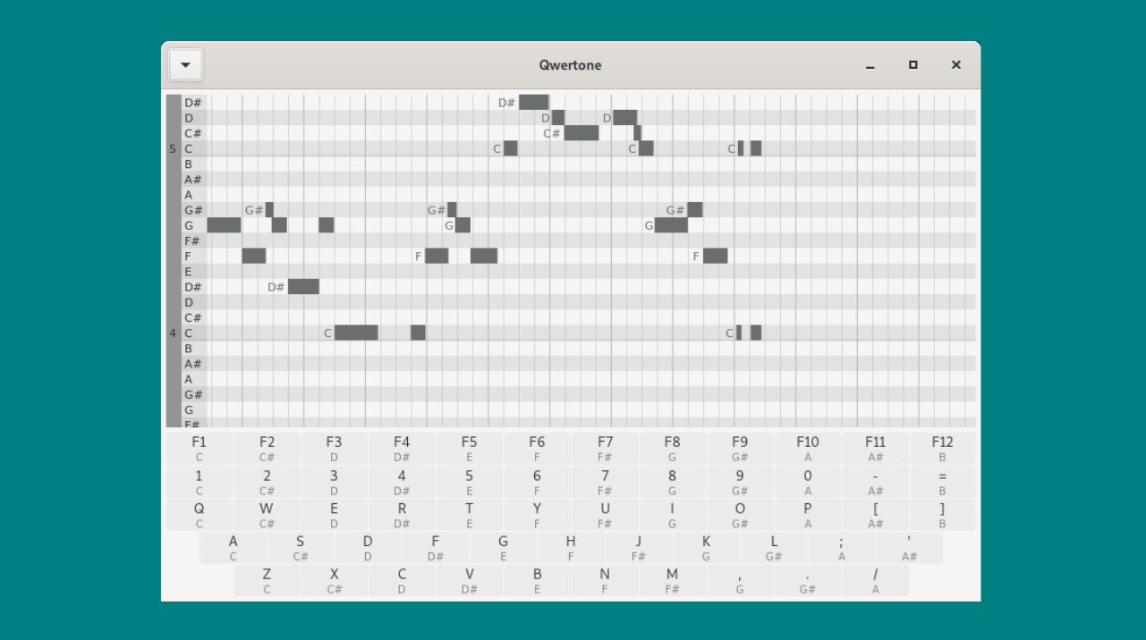Open the dropdown menu in the header bar
Screen dimensions: 1146x640
click(185, 65)
